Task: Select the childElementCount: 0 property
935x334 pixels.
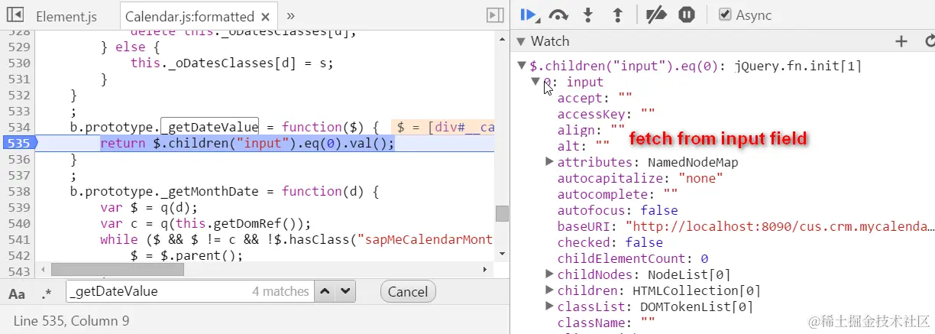Action: click(632, 258)
